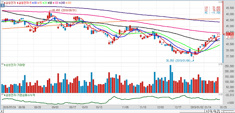Click the 2019/01/02 date axis label
Image resolution: width=235 pixels, height=113 pixels.
[x=197, y=107]
